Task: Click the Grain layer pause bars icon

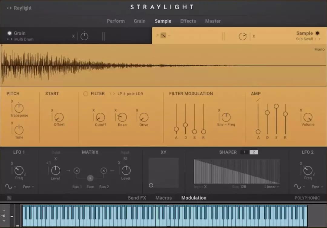Action: click(x=104, y=36)
